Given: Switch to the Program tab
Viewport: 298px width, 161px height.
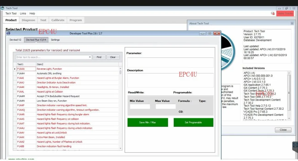Looking at the screenshot, I should tap(75, 20).
